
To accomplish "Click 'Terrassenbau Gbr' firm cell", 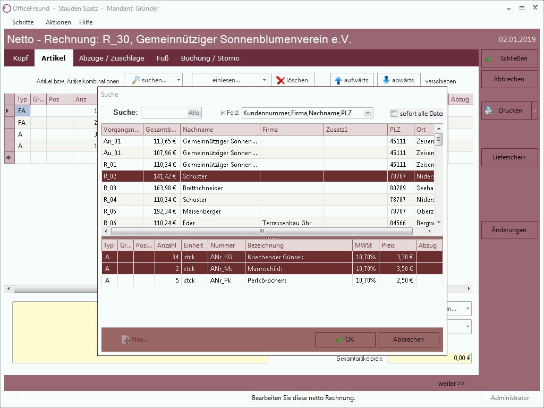I will 292,223.
